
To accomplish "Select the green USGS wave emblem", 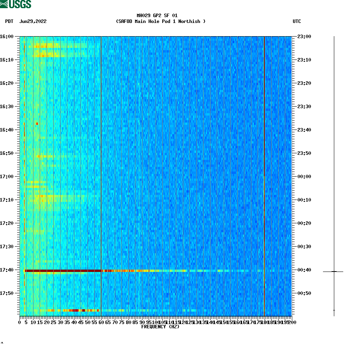I will point(5,4).
